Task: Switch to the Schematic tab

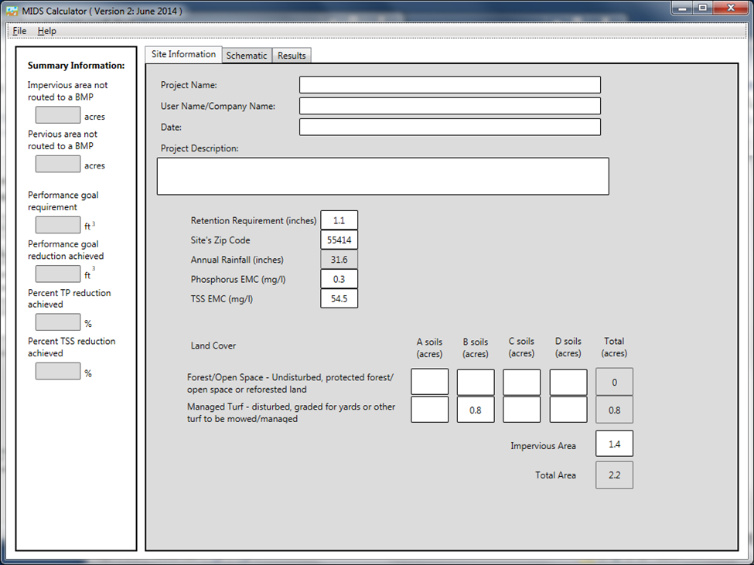Action: [x=247, y=56]
